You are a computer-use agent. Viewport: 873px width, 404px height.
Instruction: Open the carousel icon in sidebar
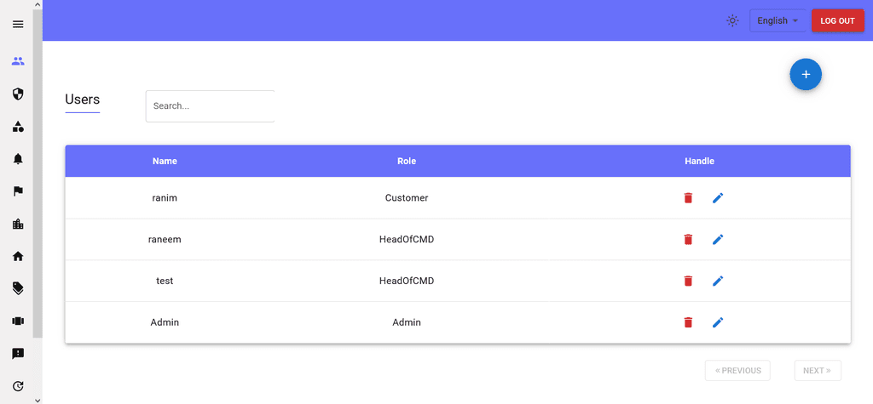coord(18,321)
